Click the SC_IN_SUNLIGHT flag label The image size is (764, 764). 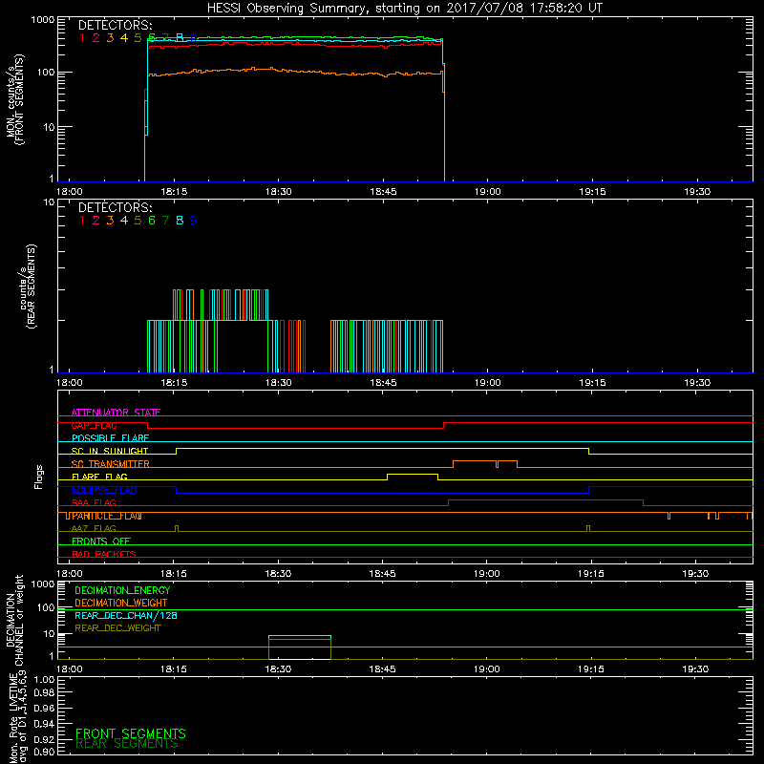[x=110, y=451]
